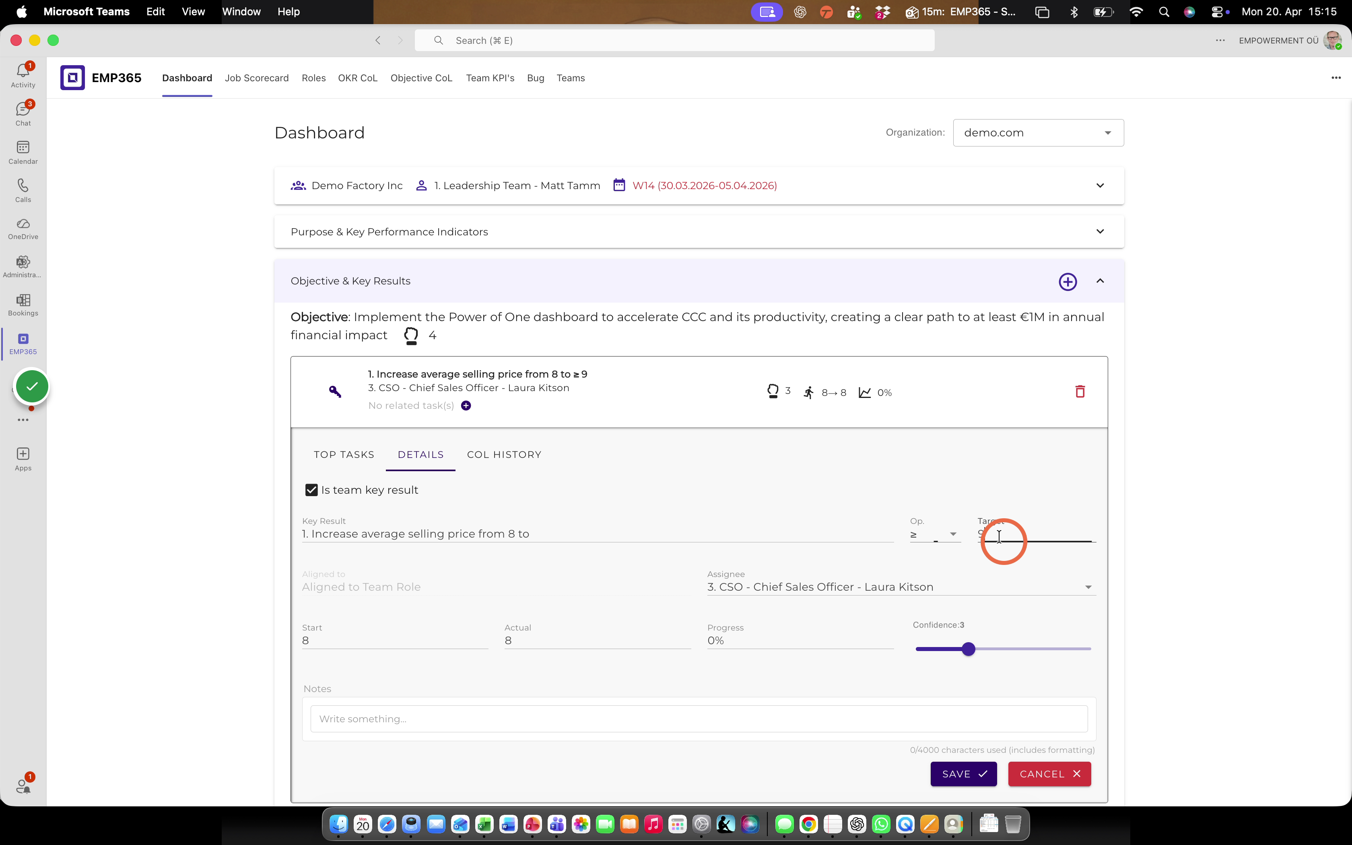Delete the key result with trash icon
This screenshot has height=845, width=1352.
click(x=1080, y=392)
